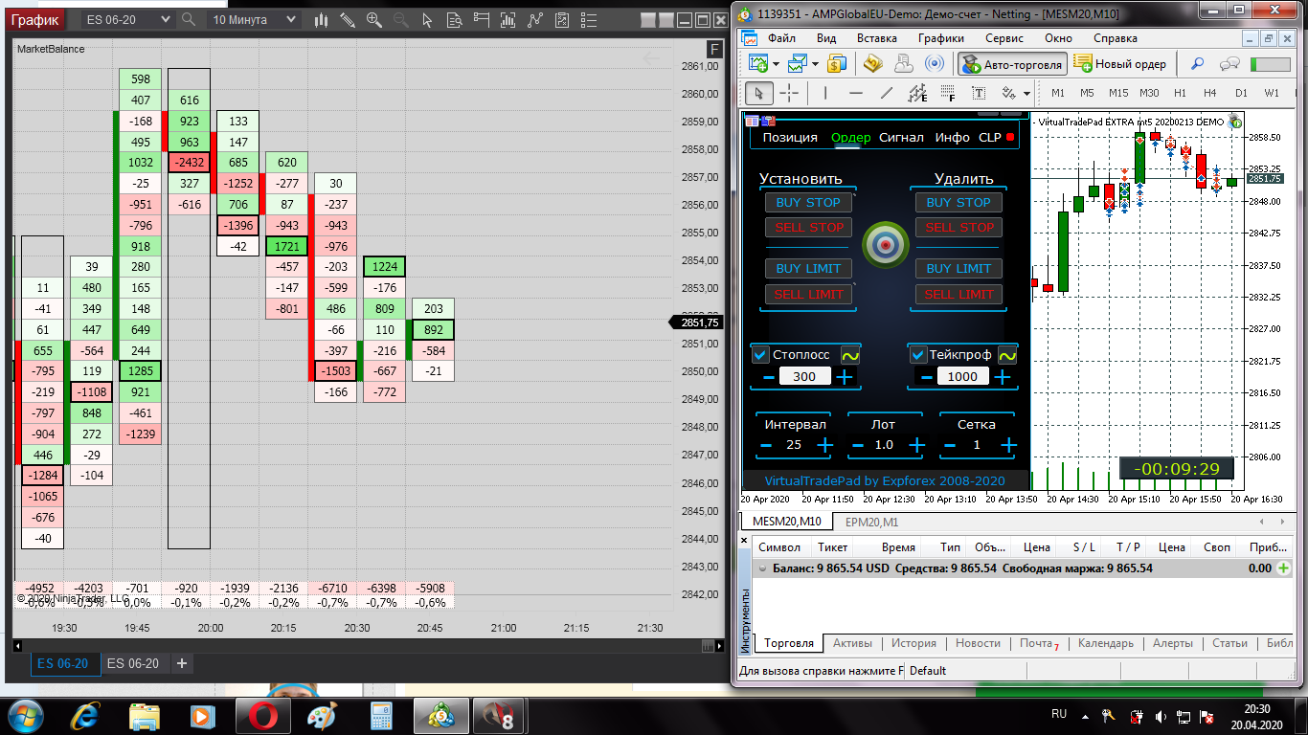Viewport: 1308px width, 735px height.
Task: Select the equidistant channel tool
Action: 917,93
